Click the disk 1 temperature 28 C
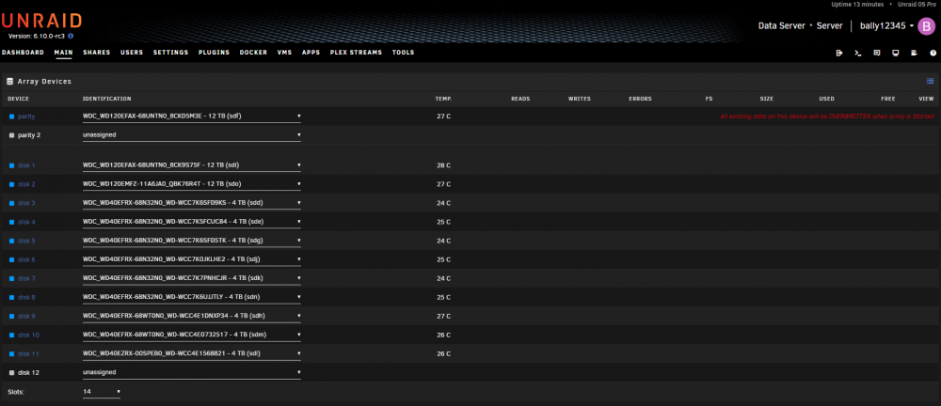The width and height of the screenshot is (941, 406). coord(443,164)
